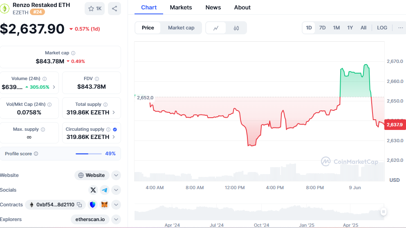This screenshot has height=228, width=406.
Task: Open Market cap info tooltip icon
Action: pos(73,53)
